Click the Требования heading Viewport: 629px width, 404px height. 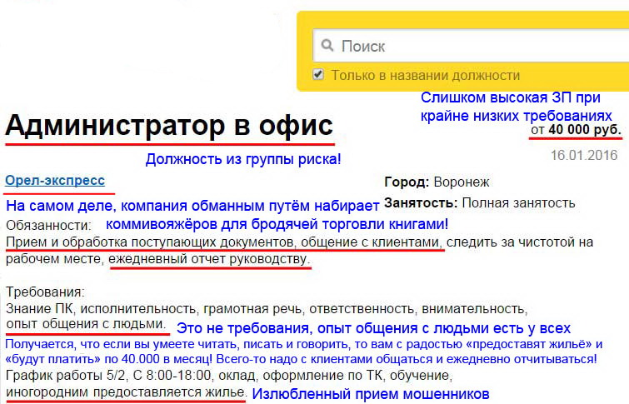45,292
